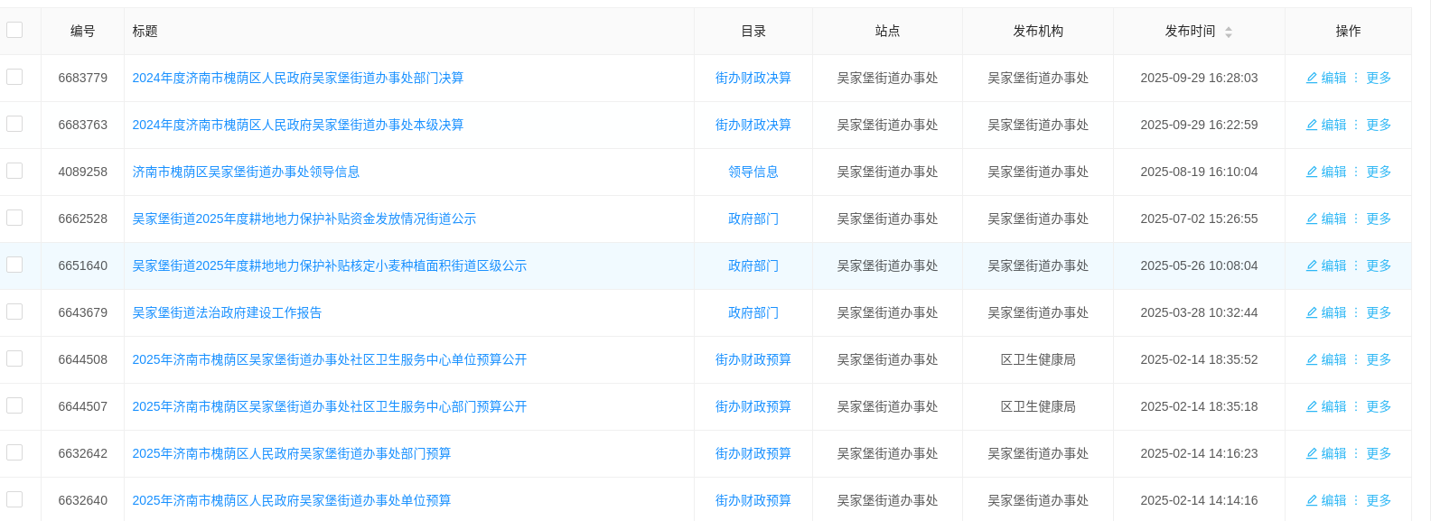Viewport: 1431px width, 521px height.
Task: Edit the 领导信息 entry 4089258
Action: (x=1312, y=172)
